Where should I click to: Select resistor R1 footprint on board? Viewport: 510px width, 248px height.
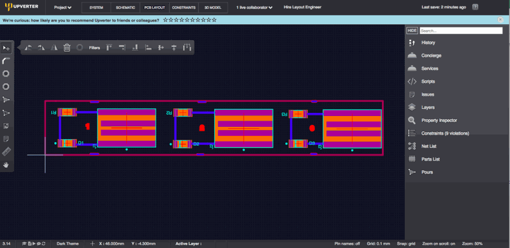[x=67, y=112]
